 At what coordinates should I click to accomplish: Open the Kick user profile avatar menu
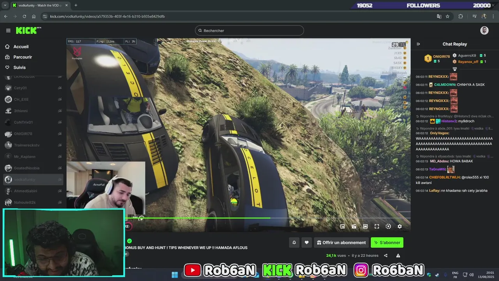point(484,30)
